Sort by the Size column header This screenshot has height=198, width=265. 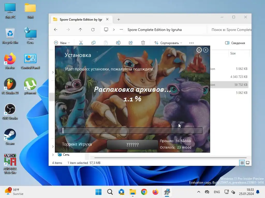pos(233,53)
